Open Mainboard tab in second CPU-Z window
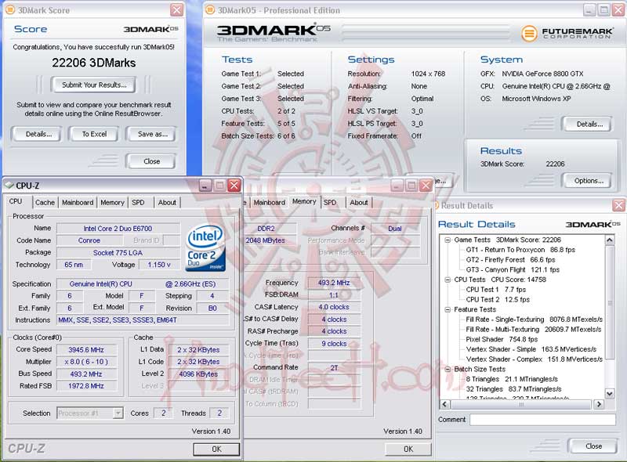This screenshot has height=462, width=627. point(269,203)
